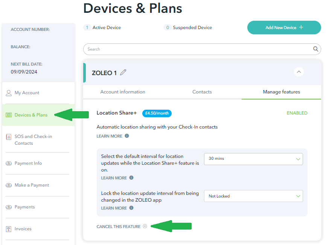Click the info icon beside interval Learn More
The height and width of the screenshot is (245, 329).
pos(131,178)
